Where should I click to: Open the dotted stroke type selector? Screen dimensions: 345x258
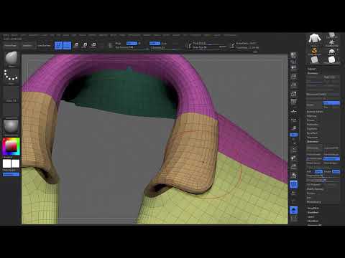click(x=11, y=77)
